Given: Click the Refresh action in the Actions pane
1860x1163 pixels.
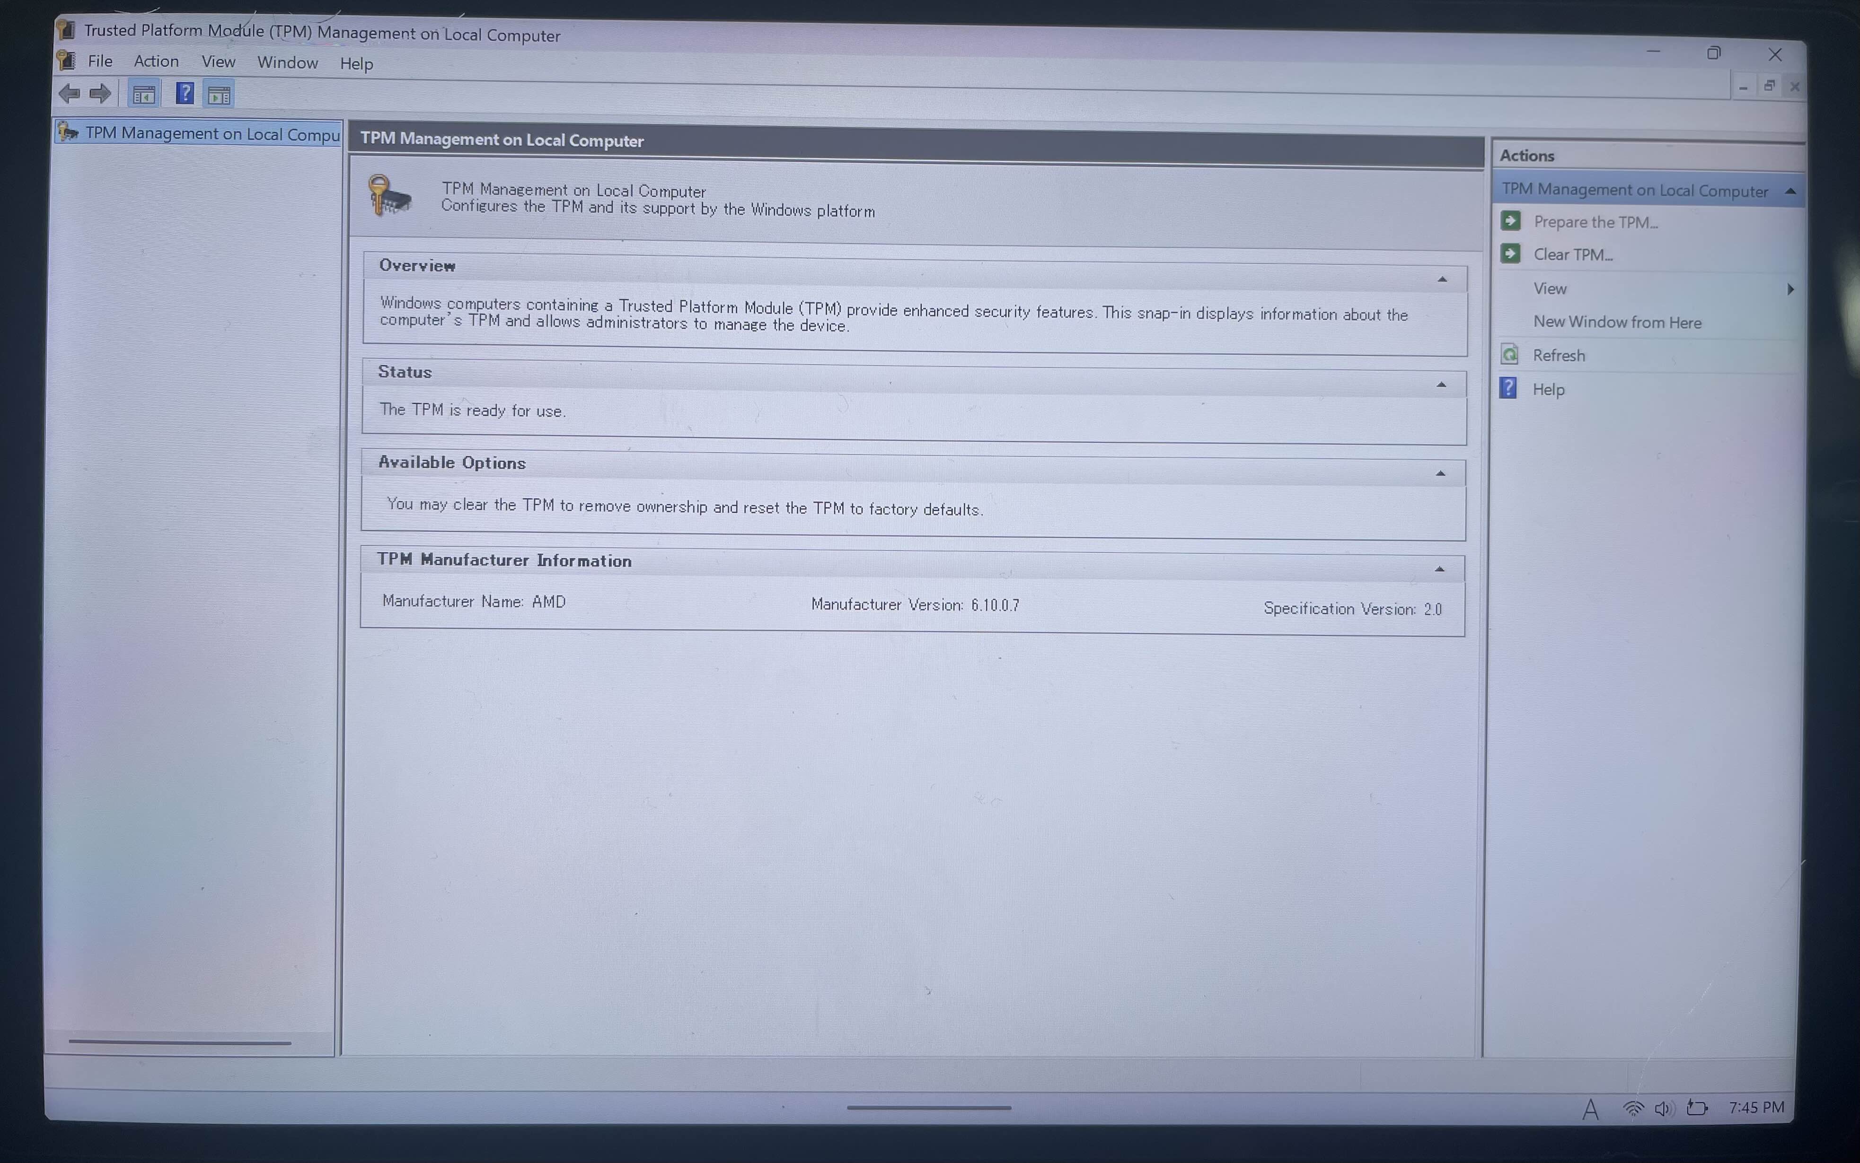Looking at the screenshot, I should 1558,355.
